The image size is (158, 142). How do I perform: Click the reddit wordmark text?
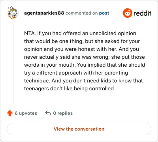[142, 13]
